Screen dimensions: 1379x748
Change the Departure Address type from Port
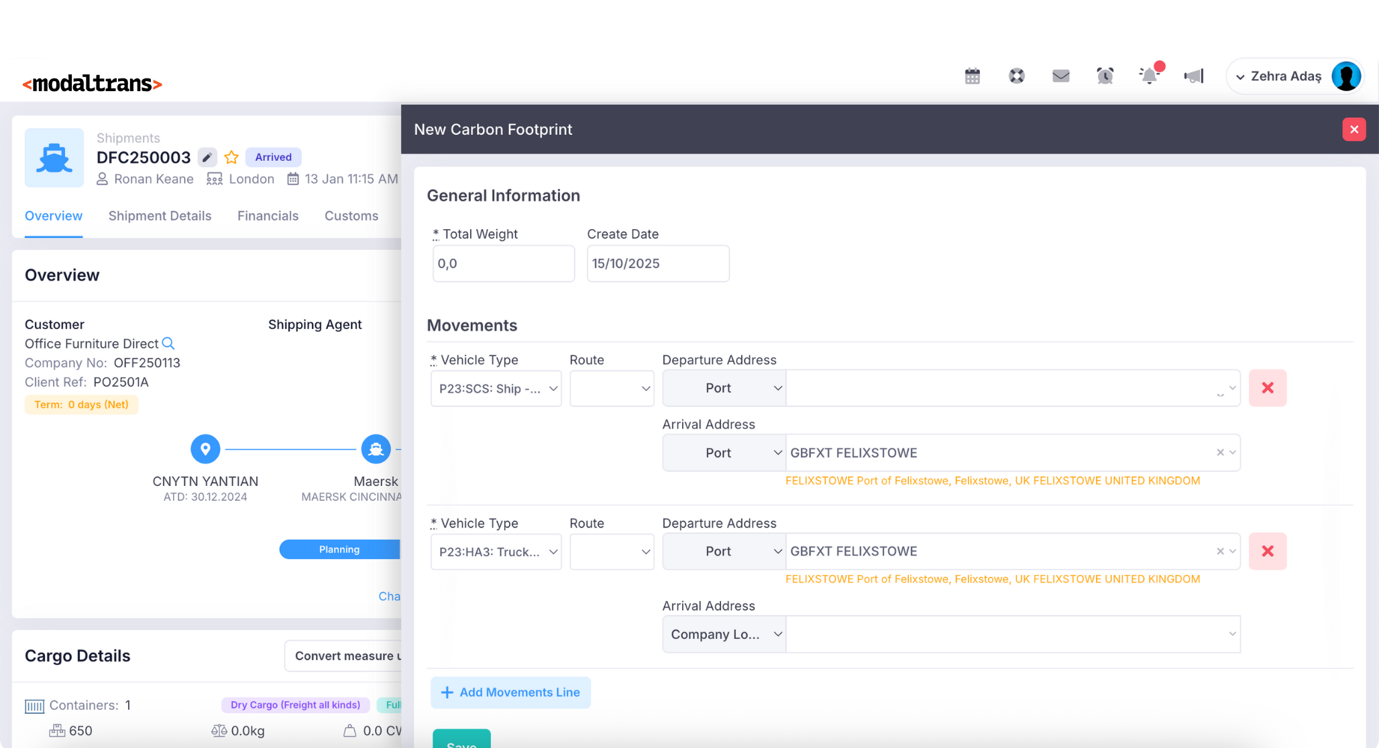coord(723,388)
